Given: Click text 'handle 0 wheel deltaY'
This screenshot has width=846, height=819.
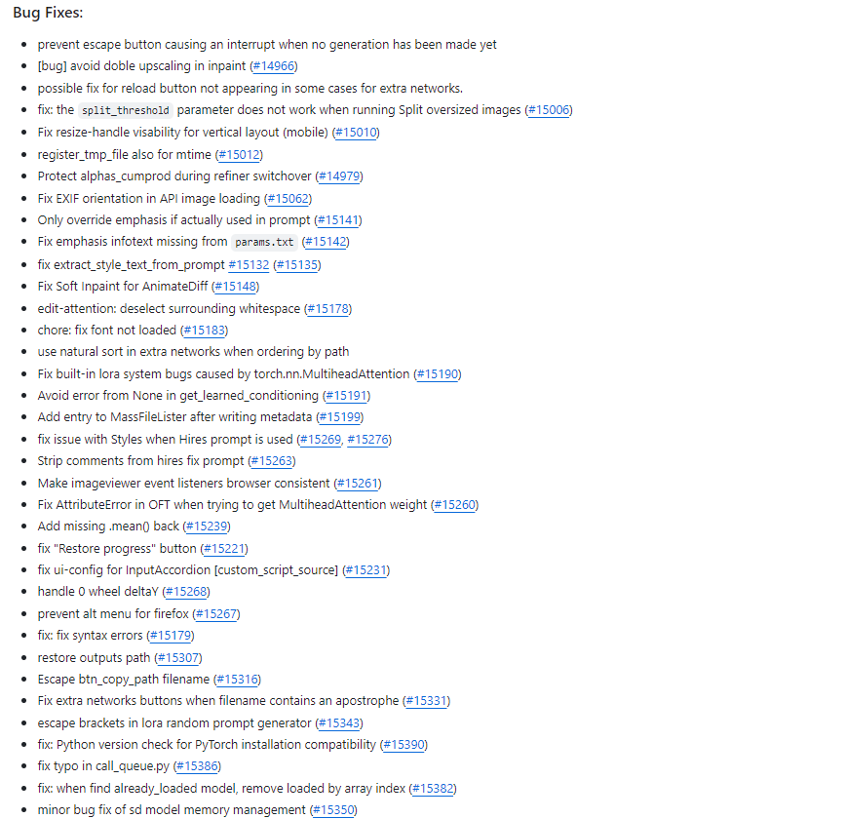Looking at the screenshot, I should [x=98, y=592].
